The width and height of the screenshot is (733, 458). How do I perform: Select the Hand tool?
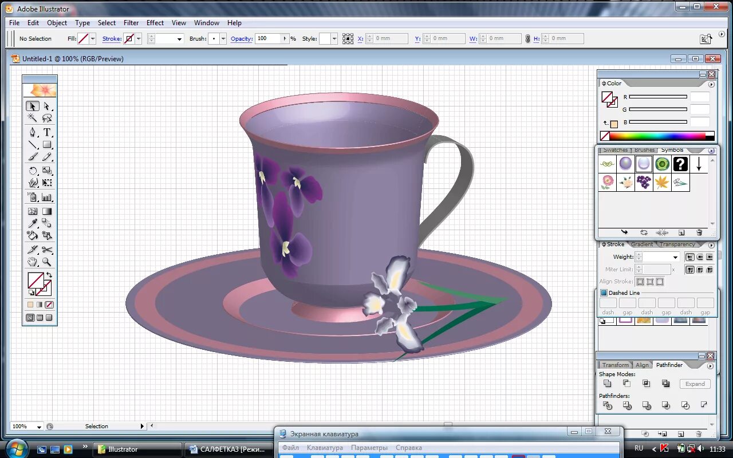33,262
